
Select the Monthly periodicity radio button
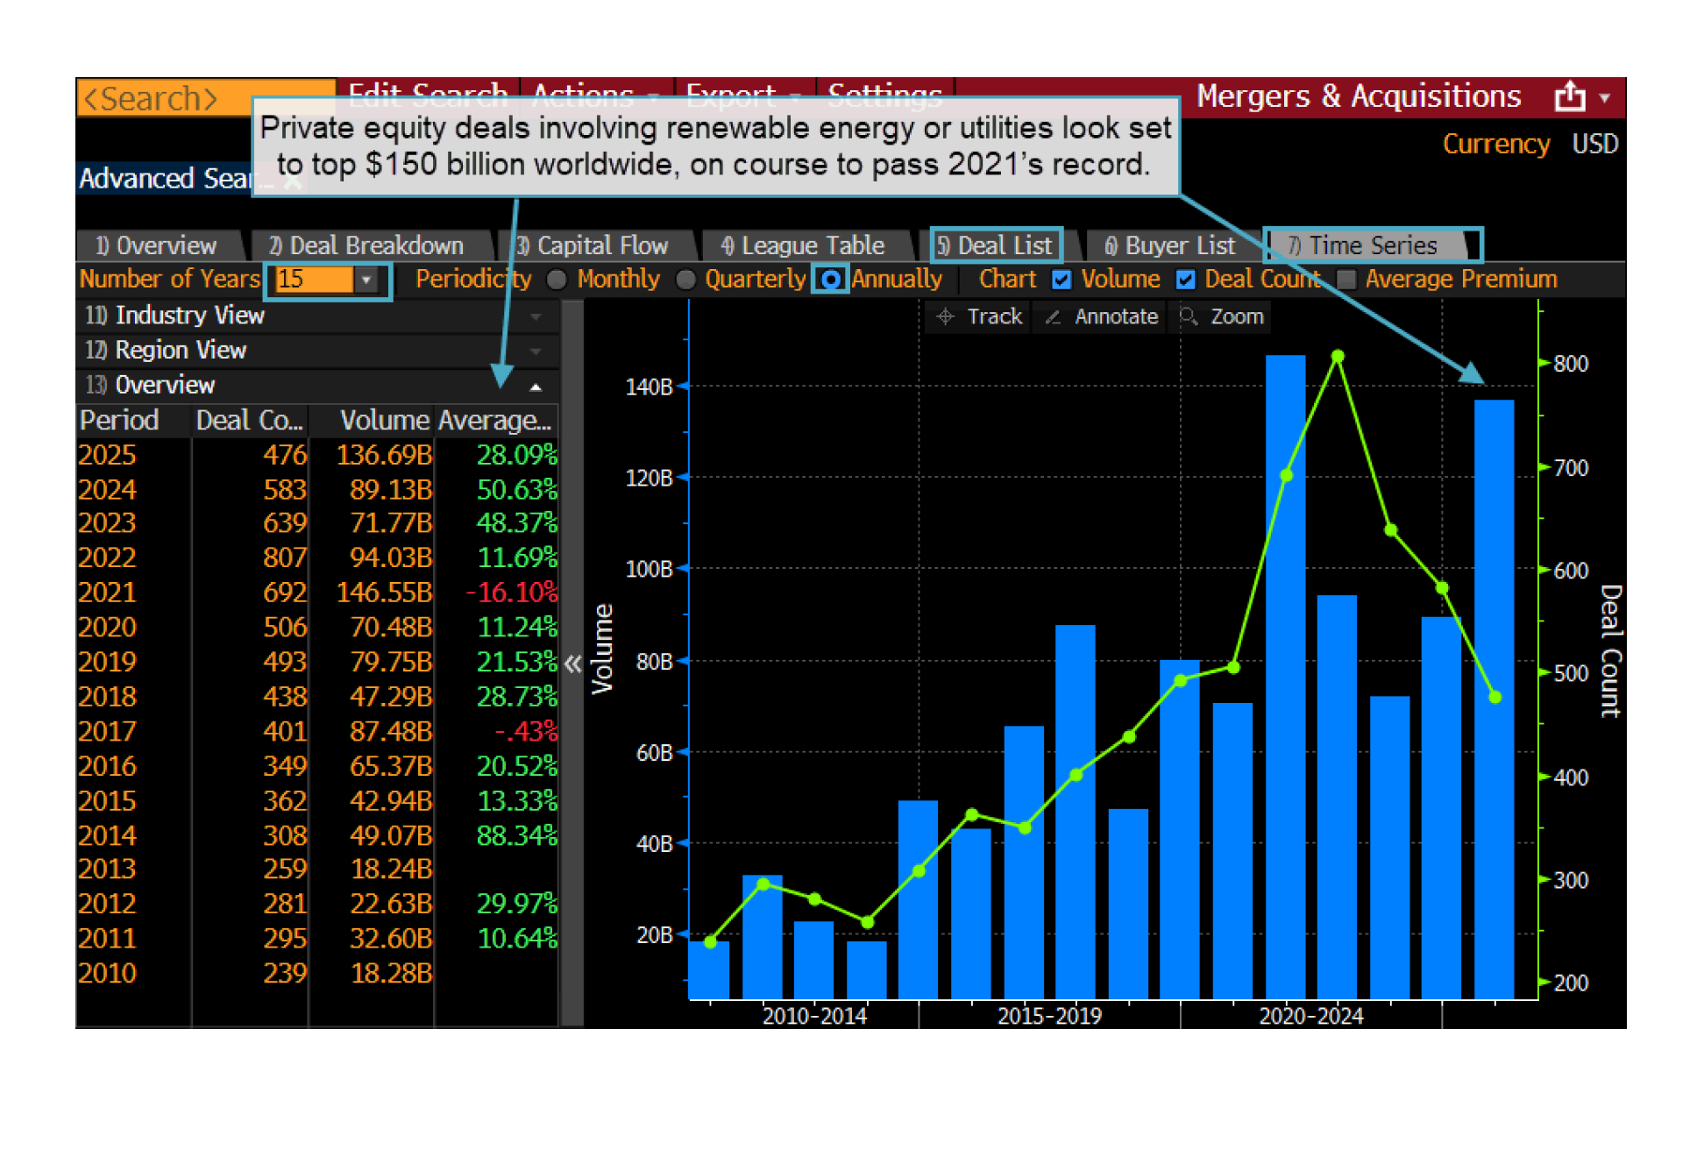(x=557, y=280)
